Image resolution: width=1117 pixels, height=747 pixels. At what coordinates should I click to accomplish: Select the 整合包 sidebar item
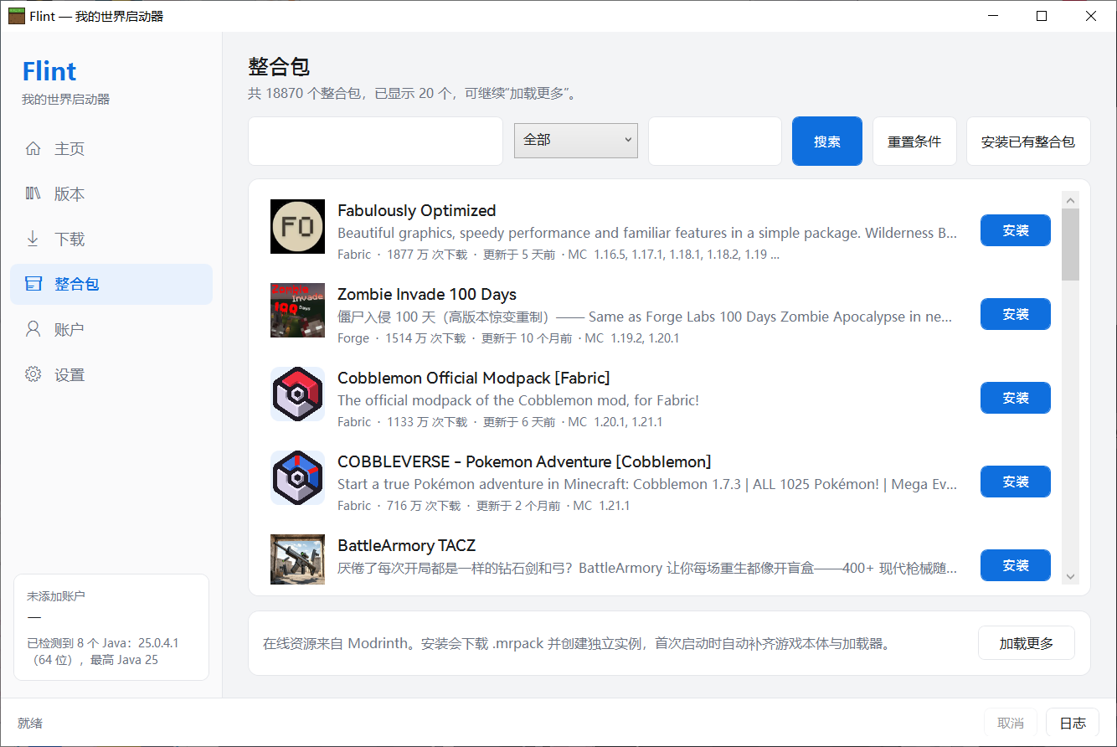(x=111, y=285)
